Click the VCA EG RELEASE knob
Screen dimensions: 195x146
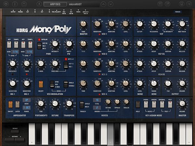182,64
